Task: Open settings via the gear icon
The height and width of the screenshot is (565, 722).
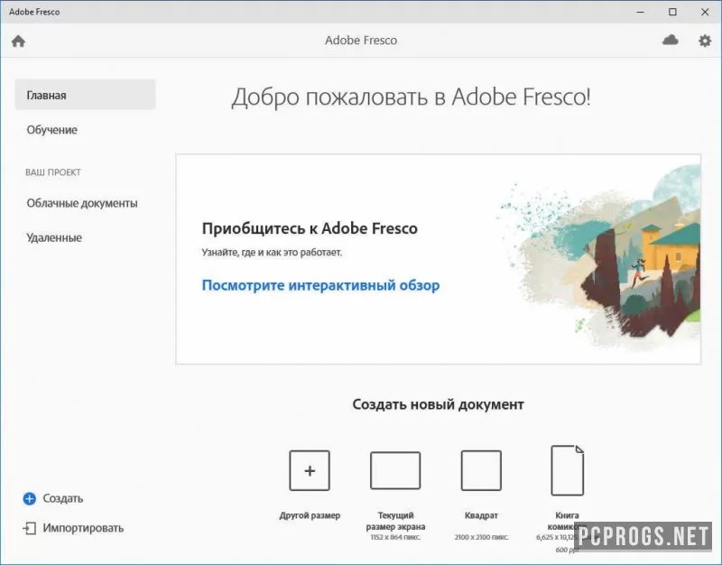Action: point(705,41)
